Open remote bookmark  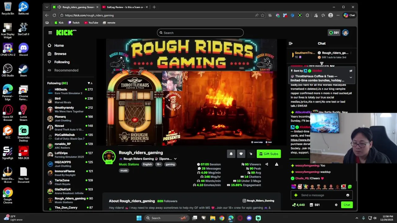[109, 23]
